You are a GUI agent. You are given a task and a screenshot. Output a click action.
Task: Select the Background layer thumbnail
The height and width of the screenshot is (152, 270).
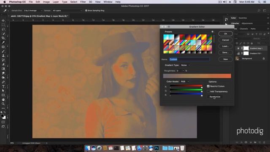238,59
